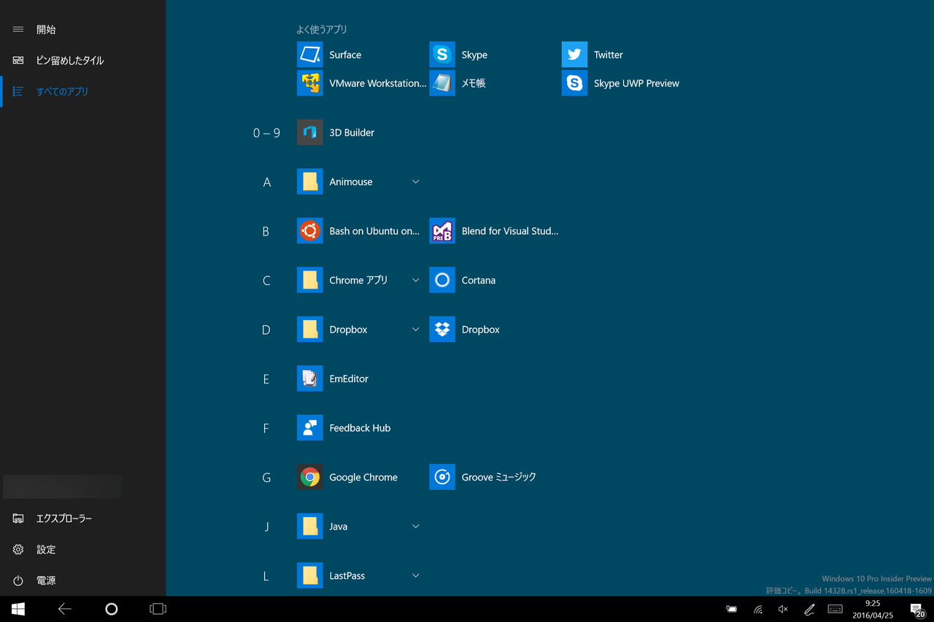The height and width of the screenshot is (622, 934).
Task: Click the letter B group header
Action: [x=266, y=231]
